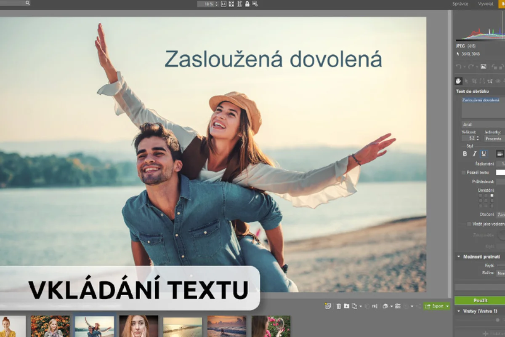Open dropdown arrow beside copy files icon
505x337 pixels.
360,306
